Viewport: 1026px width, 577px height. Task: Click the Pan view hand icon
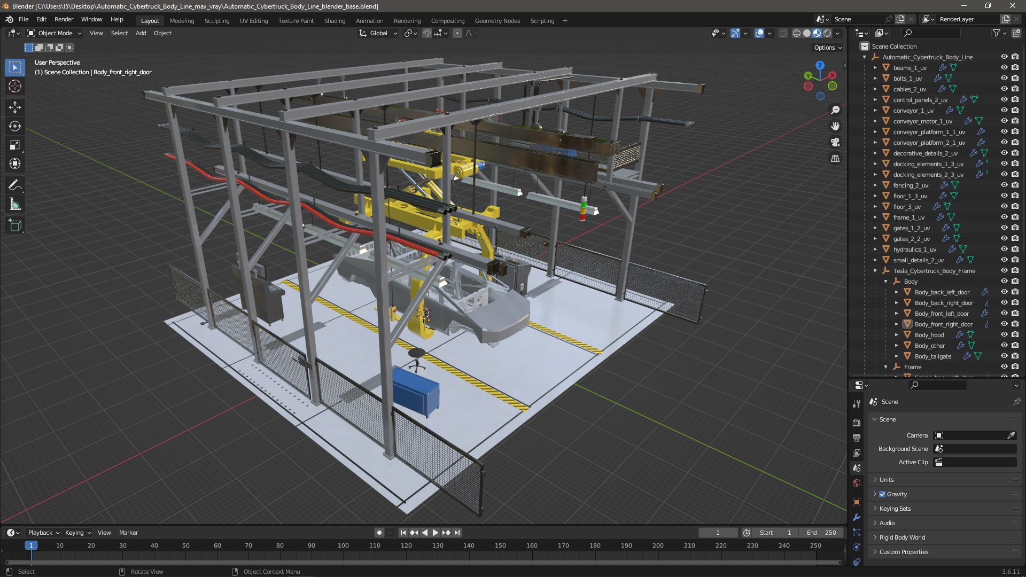tap(835, 126)
